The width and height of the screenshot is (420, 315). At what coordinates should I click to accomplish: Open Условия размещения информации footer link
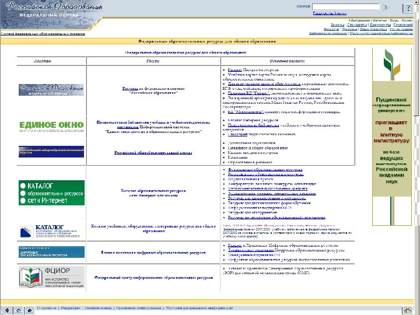(x=199, y=309)
